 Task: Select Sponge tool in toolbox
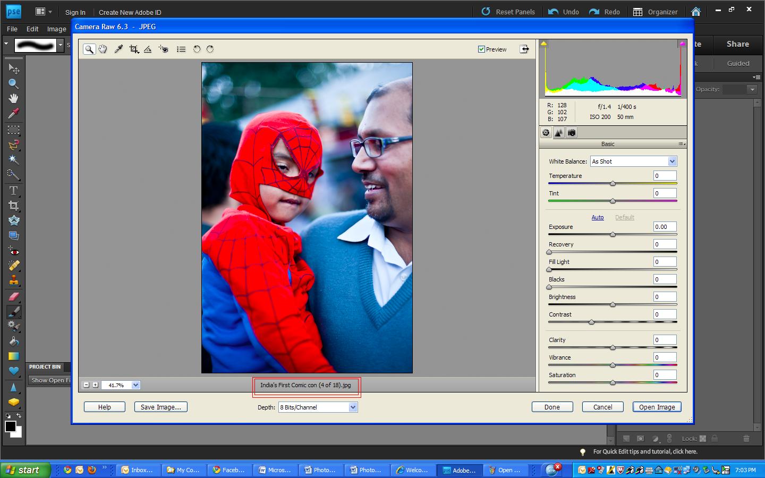[14, 402]
